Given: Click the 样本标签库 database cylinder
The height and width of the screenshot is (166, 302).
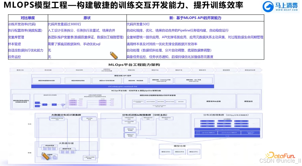Looking at the screenshot, I should (49, 147).
